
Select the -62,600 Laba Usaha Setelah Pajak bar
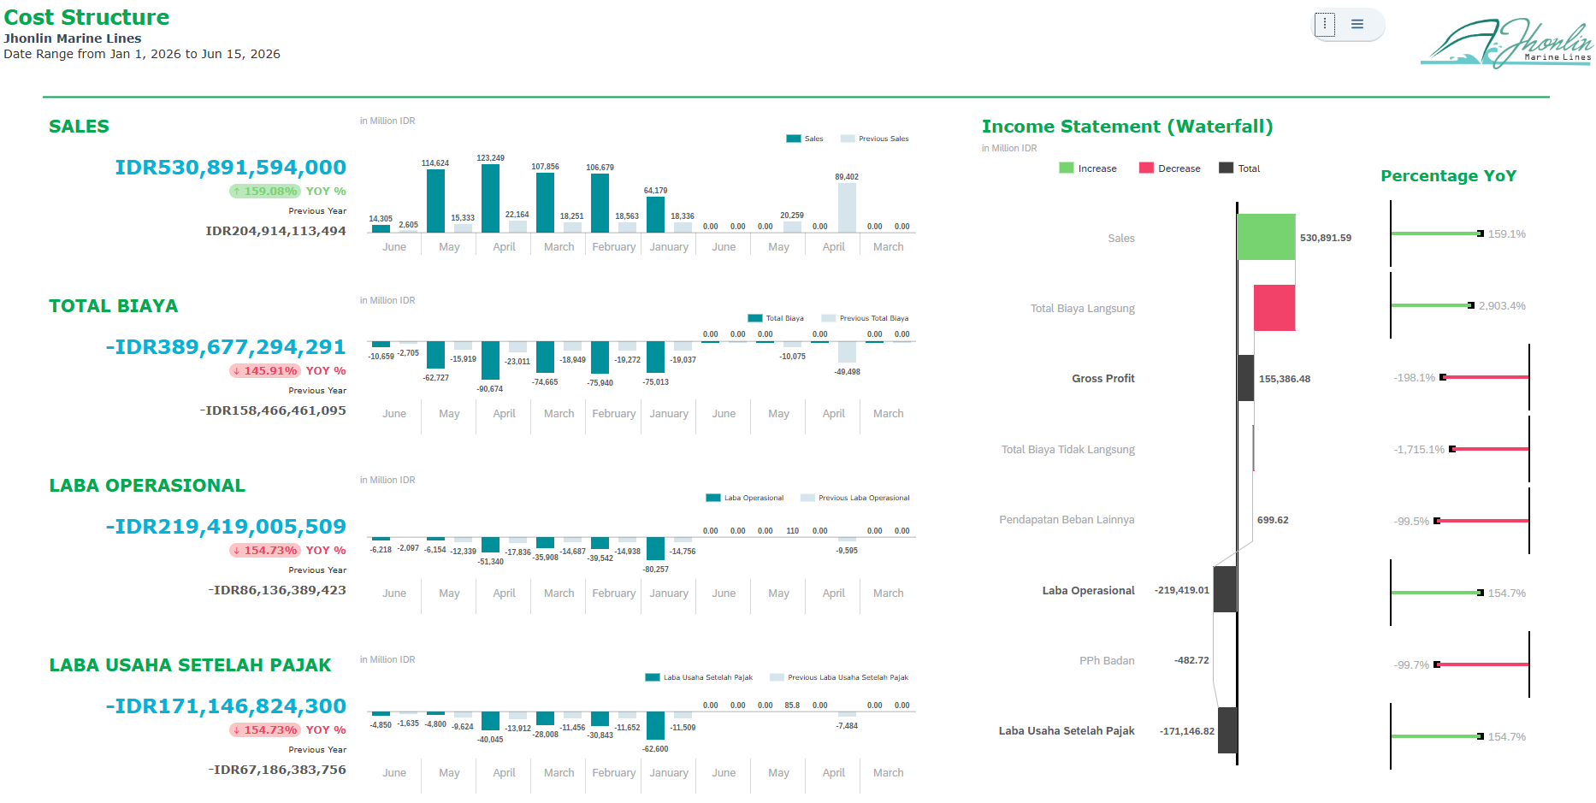click(655, 726)
